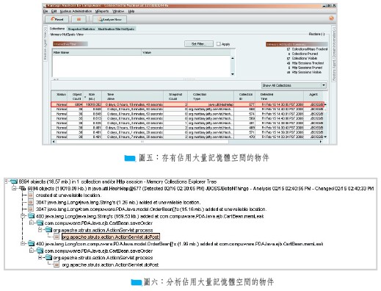Viewport: 381px width, 291px height.
Task: Click the Reset toolbar button
Action: click(x=57, y=19)
